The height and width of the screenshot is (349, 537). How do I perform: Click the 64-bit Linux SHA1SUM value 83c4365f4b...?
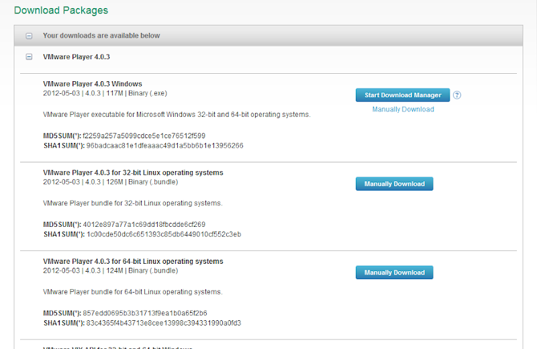point(164,323)
